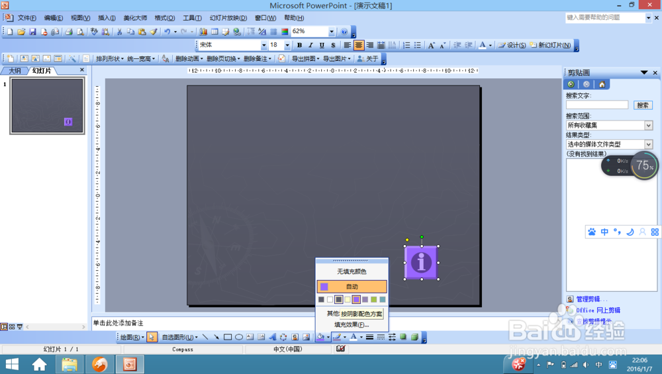Screen dimensions: 662x374
Task: Click the 设计(S) button
Action: click(x=512, y=45)
